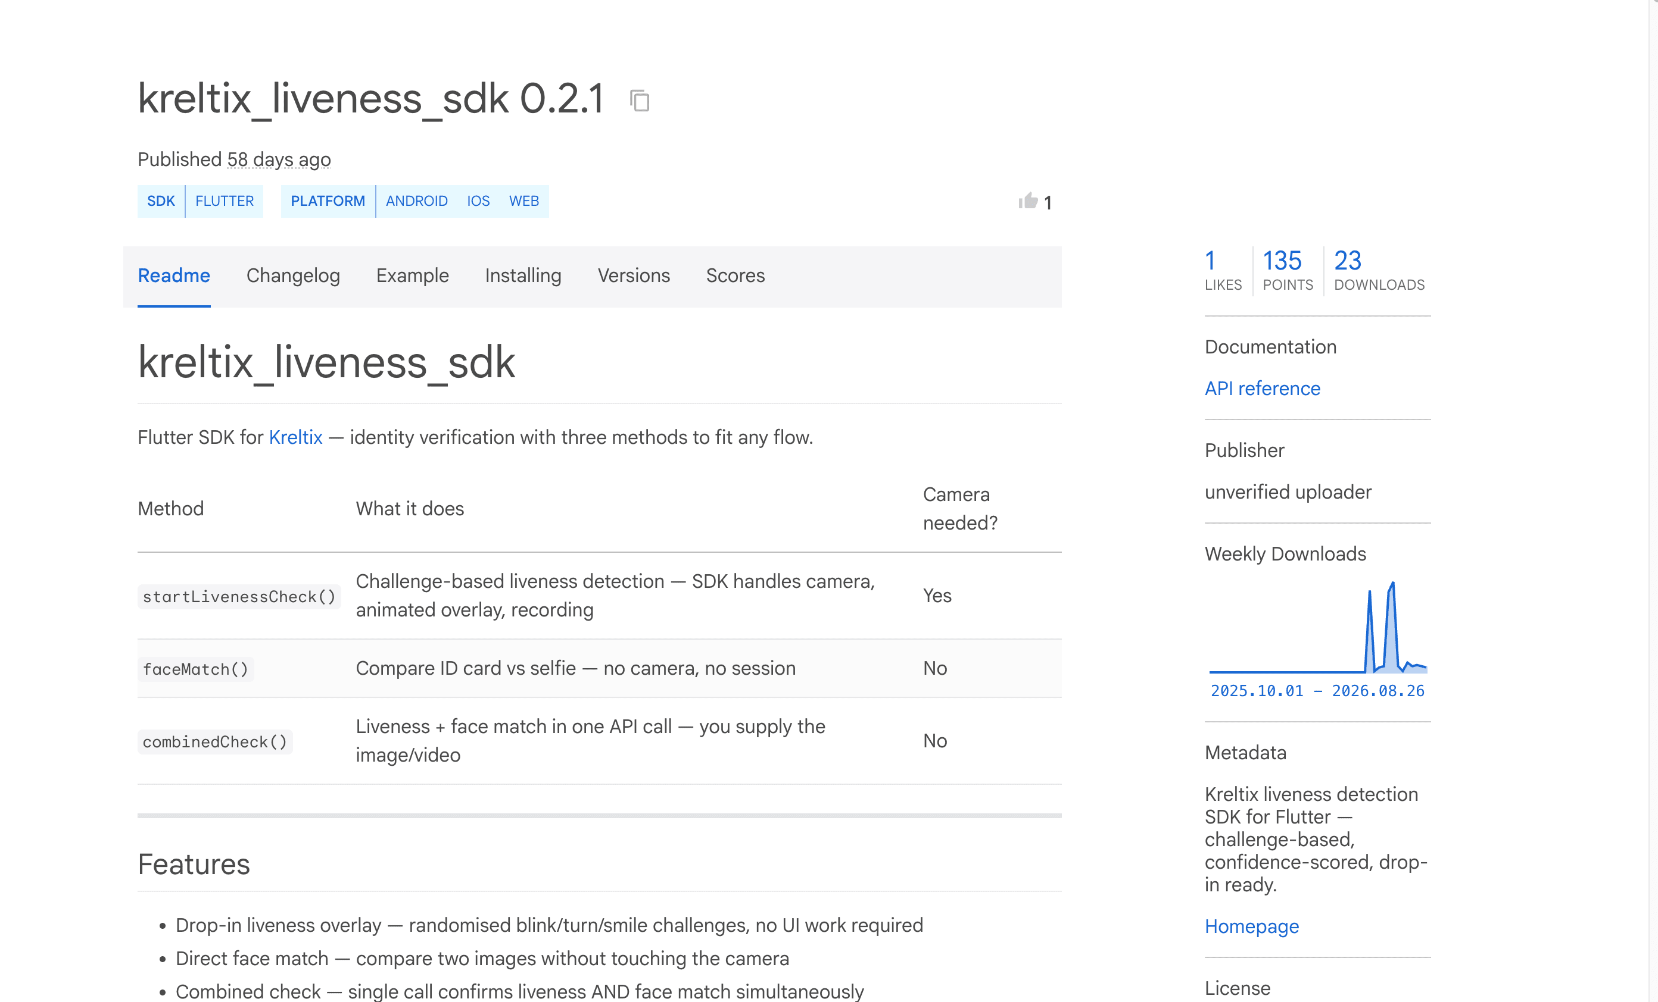Click the startLivenessCheck() code cell
The height and width of the screenshot is (1002, 1658).
point(239,596)
